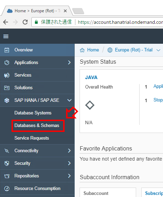Expand the Repositories chevron

[x=69, y=176]
